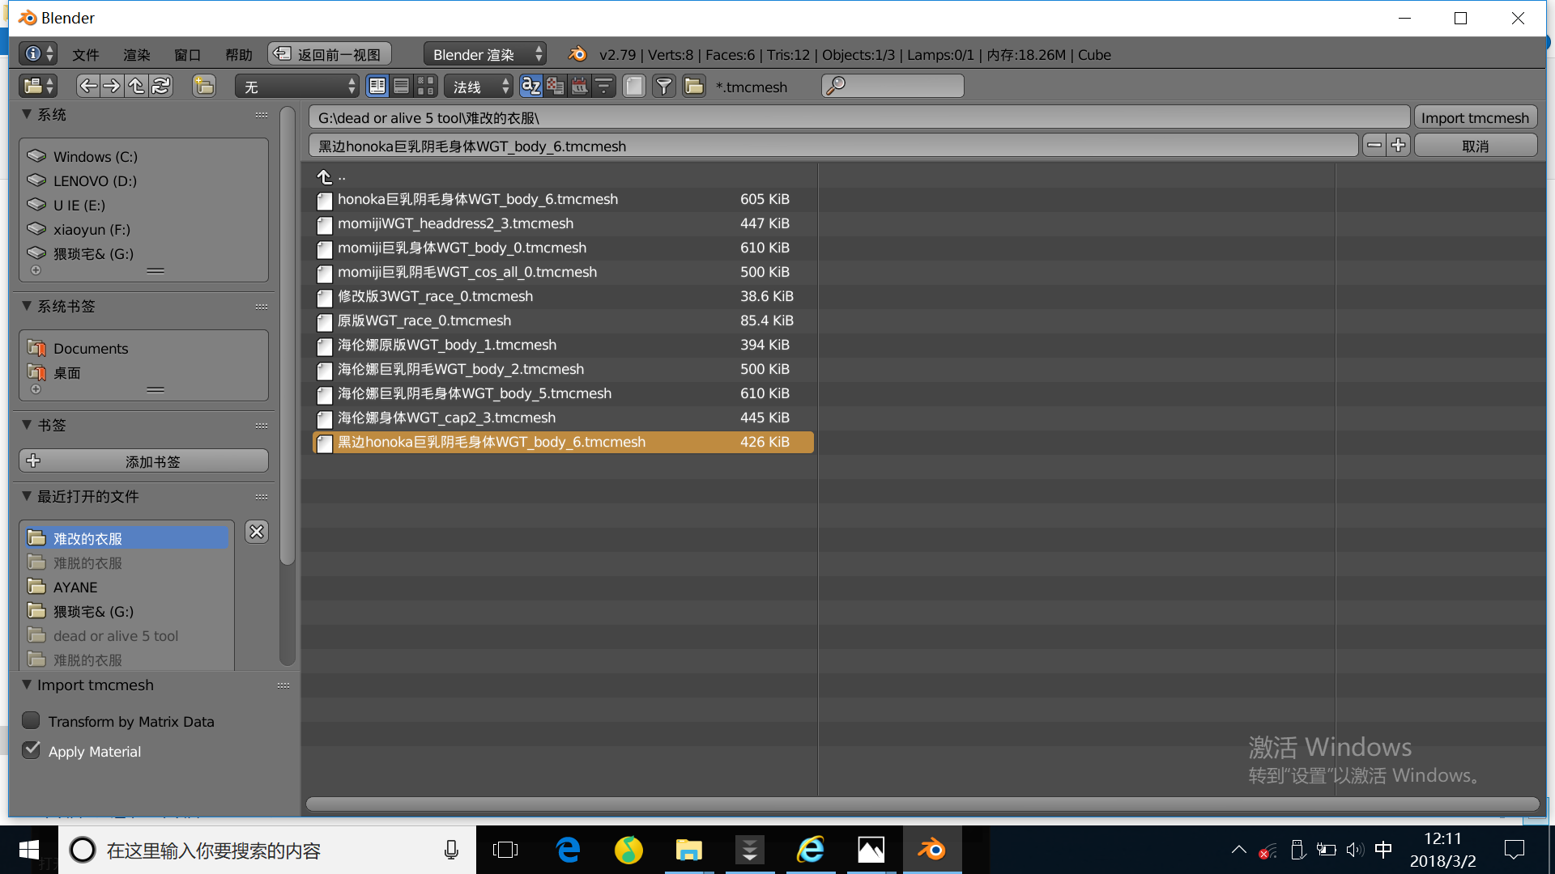The height and width of the screenshot is (874, 1555).
Task: Open the 帮助 menu
Action: tap(238, 54)
